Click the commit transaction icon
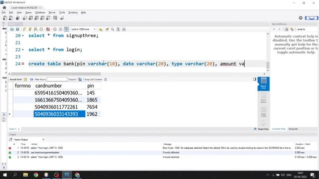Screen dimensions: 319x179 click(x=55, y=29)
